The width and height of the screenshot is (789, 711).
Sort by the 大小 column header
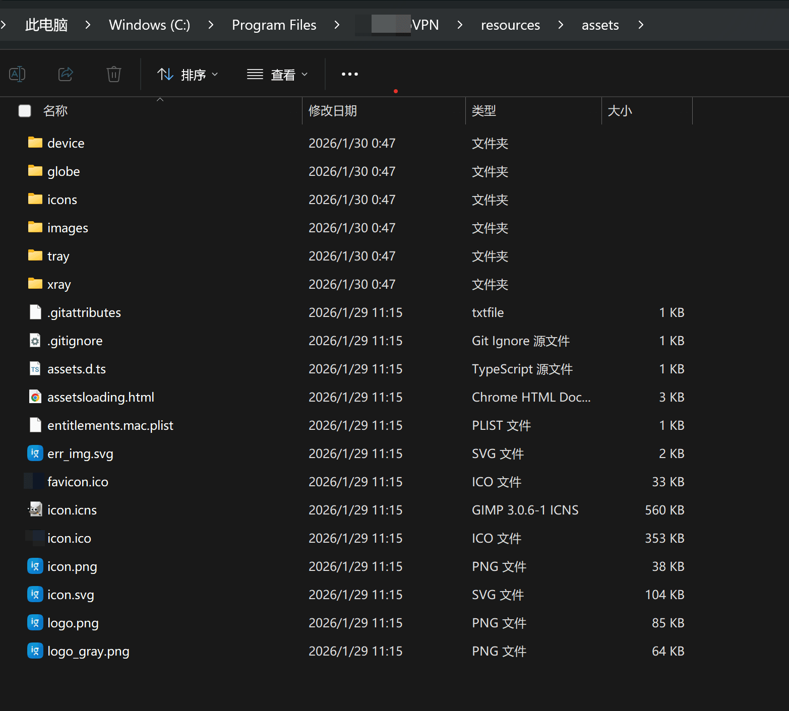pyautogui.click(x=620, y=111)
